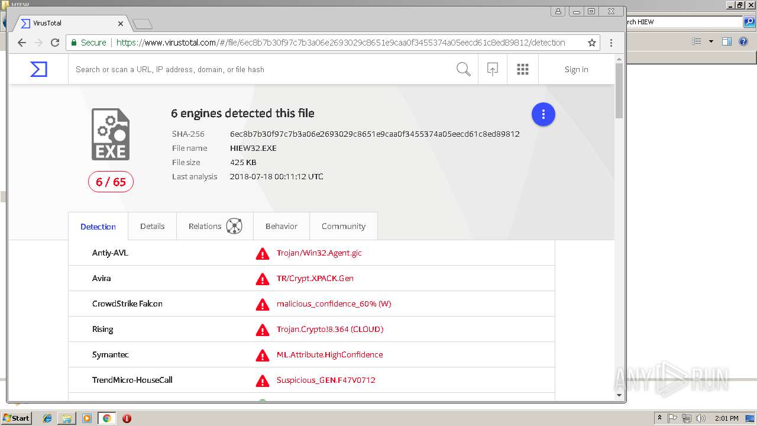Click the warning icon beside Symantec result
The width and height of the screenshot is (757, 426).
pos(262,355)
